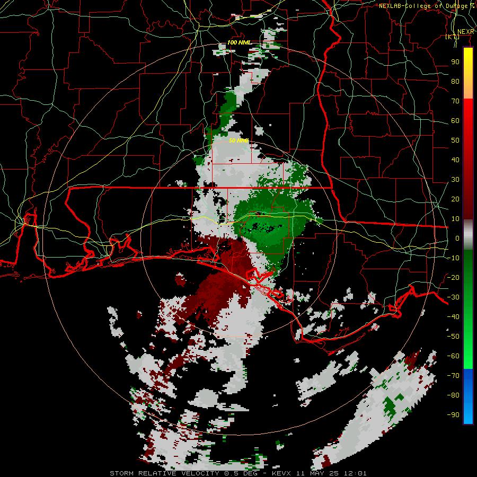Pick the gray zero band of color scale

click(x=468, y=235)
